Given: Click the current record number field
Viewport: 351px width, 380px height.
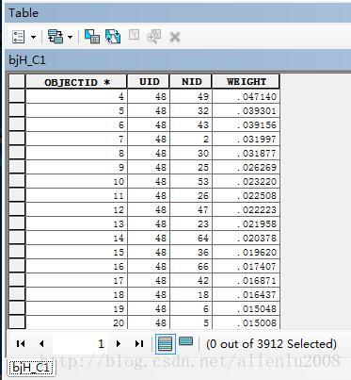Looking at the screenshot, I should point(79,343).
